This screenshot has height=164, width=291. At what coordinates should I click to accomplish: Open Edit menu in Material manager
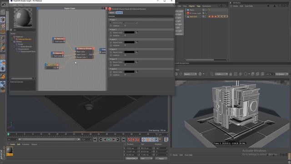pos(19,144)
